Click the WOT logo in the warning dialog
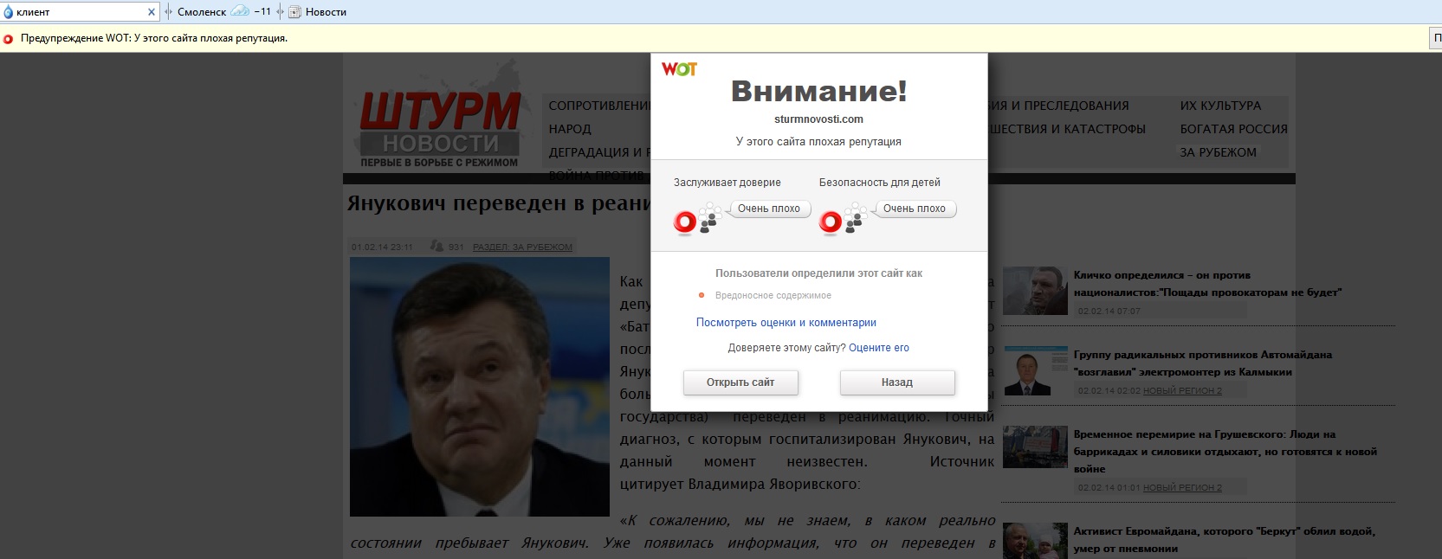The width and height of the screenshot is (1442, 559). coord(679,69)
